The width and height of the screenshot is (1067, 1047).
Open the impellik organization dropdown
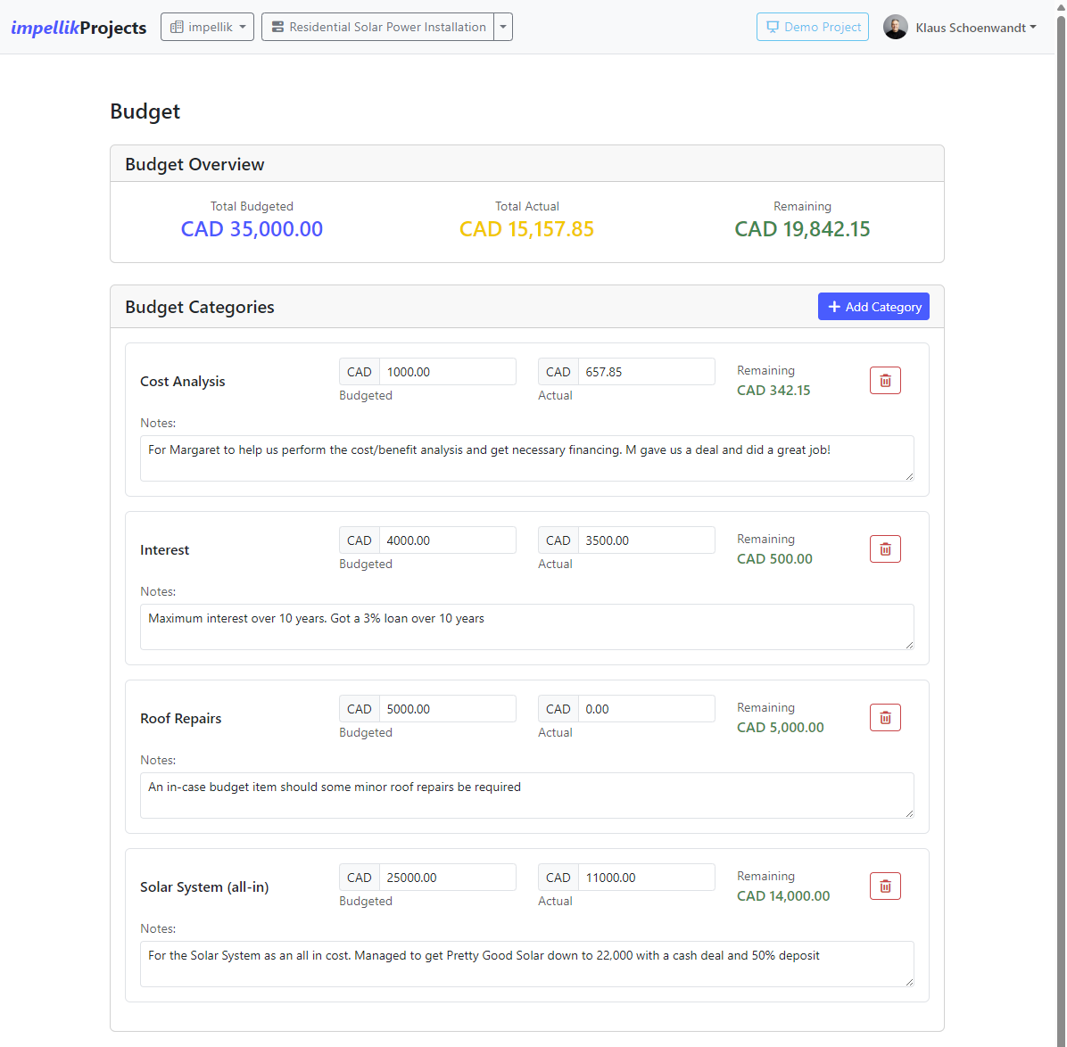pos(207,28)
